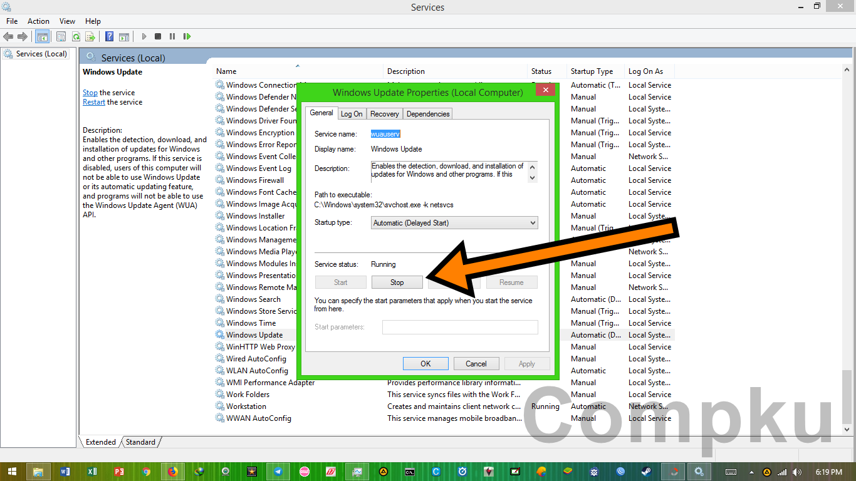Open Telegram from the taskbar
The height and width of the screenshot is (481, 856).
point(278,472)
